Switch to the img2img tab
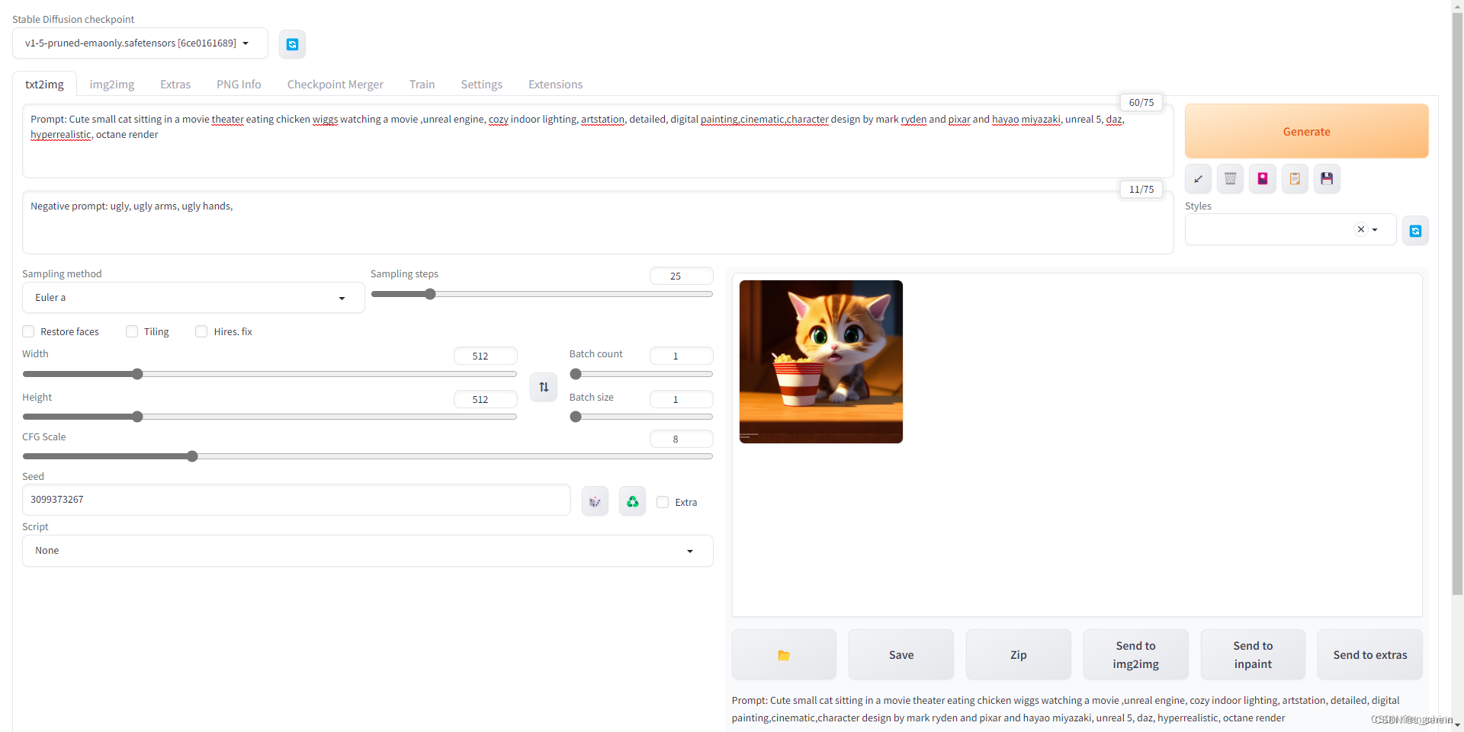The height and width of the screenshot is (732, 1464). click(x=112, y=85)
